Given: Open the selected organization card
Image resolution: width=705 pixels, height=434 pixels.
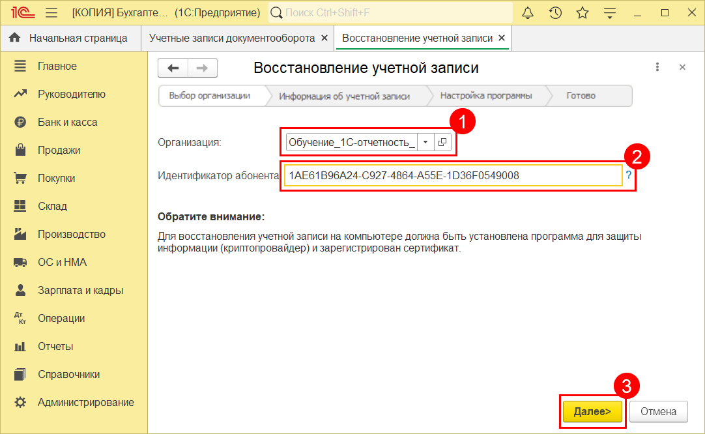Looking at the screenshot, I should tap(442, 143).
